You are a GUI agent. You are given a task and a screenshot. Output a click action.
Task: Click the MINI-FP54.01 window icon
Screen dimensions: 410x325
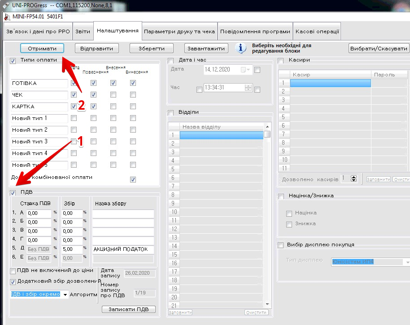tap(7, 17)
